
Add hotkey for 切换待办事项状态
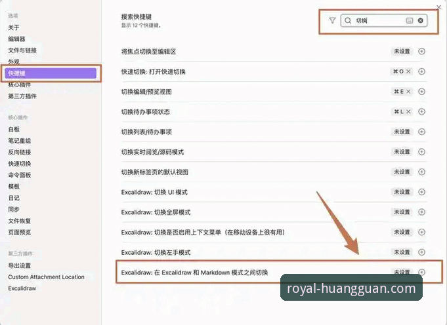(421, 111)
